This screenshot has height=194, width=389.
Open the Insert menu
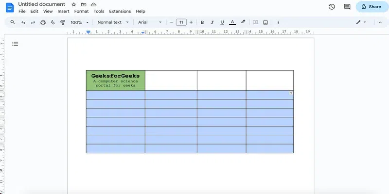pos(64,11)
